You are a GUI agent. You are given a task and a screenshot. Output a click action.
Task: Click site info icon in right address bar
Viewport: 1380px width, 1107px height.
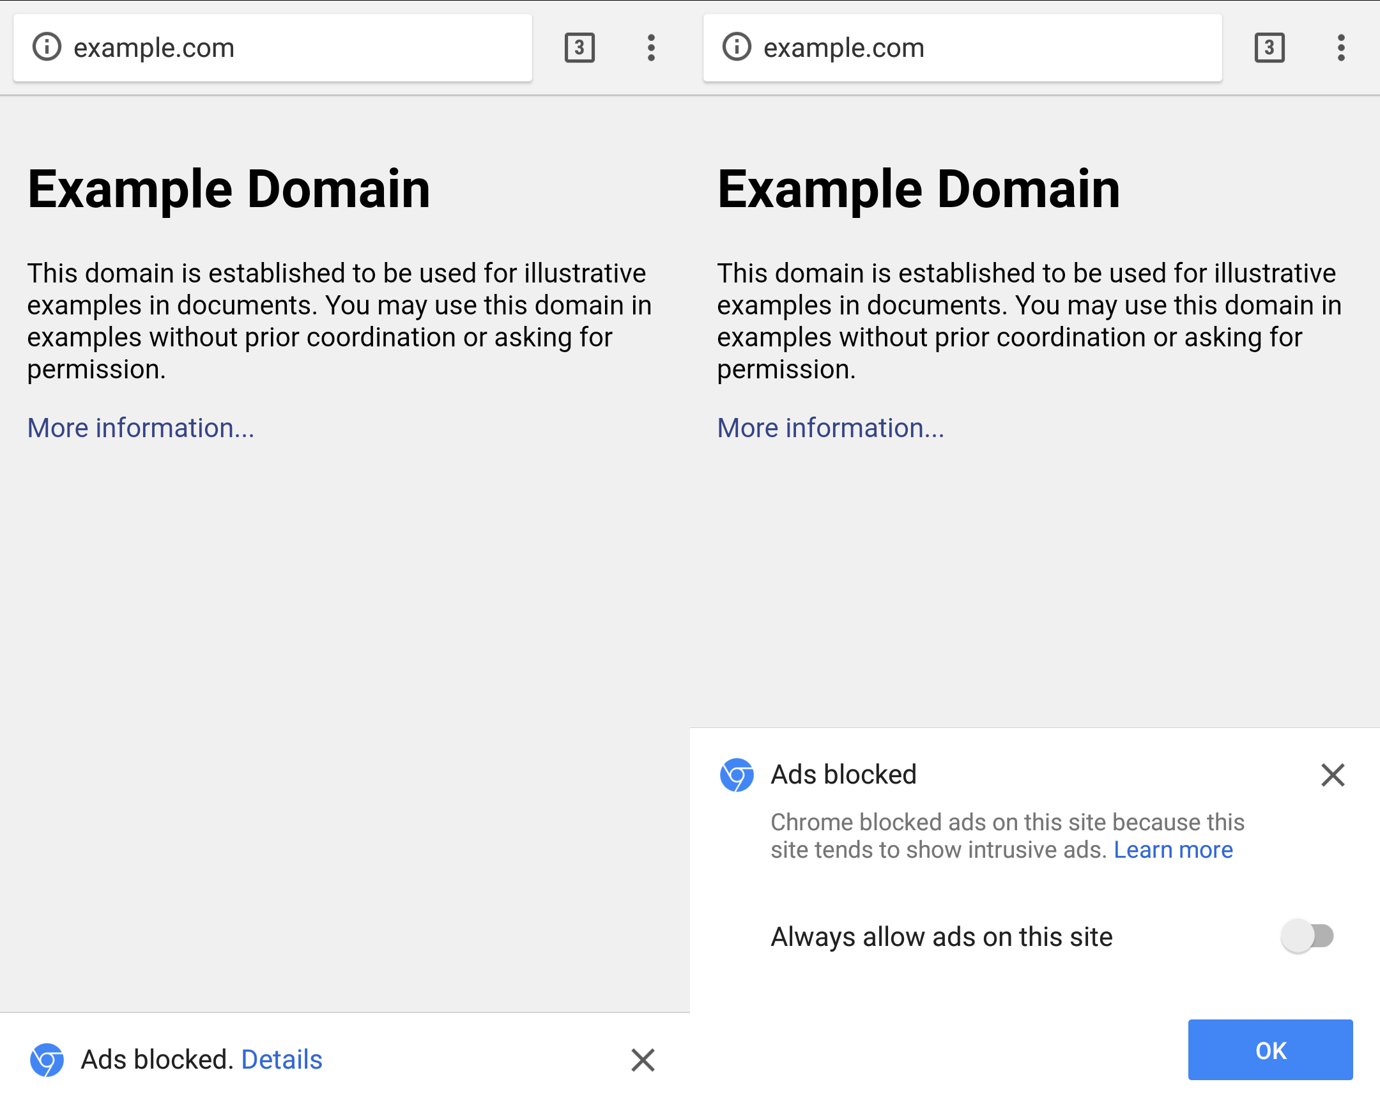[737, 47]
